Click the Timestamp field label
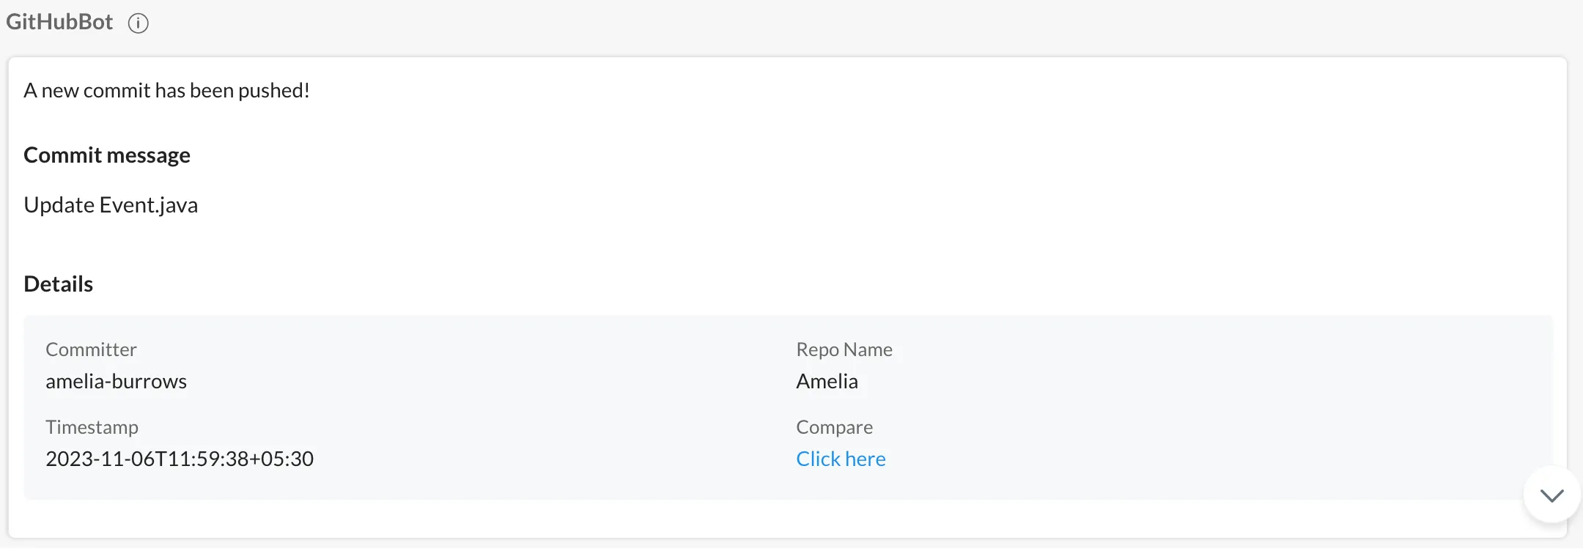Image resolution: width=1583 pixels, height=551 pixels. click(92, 427)
